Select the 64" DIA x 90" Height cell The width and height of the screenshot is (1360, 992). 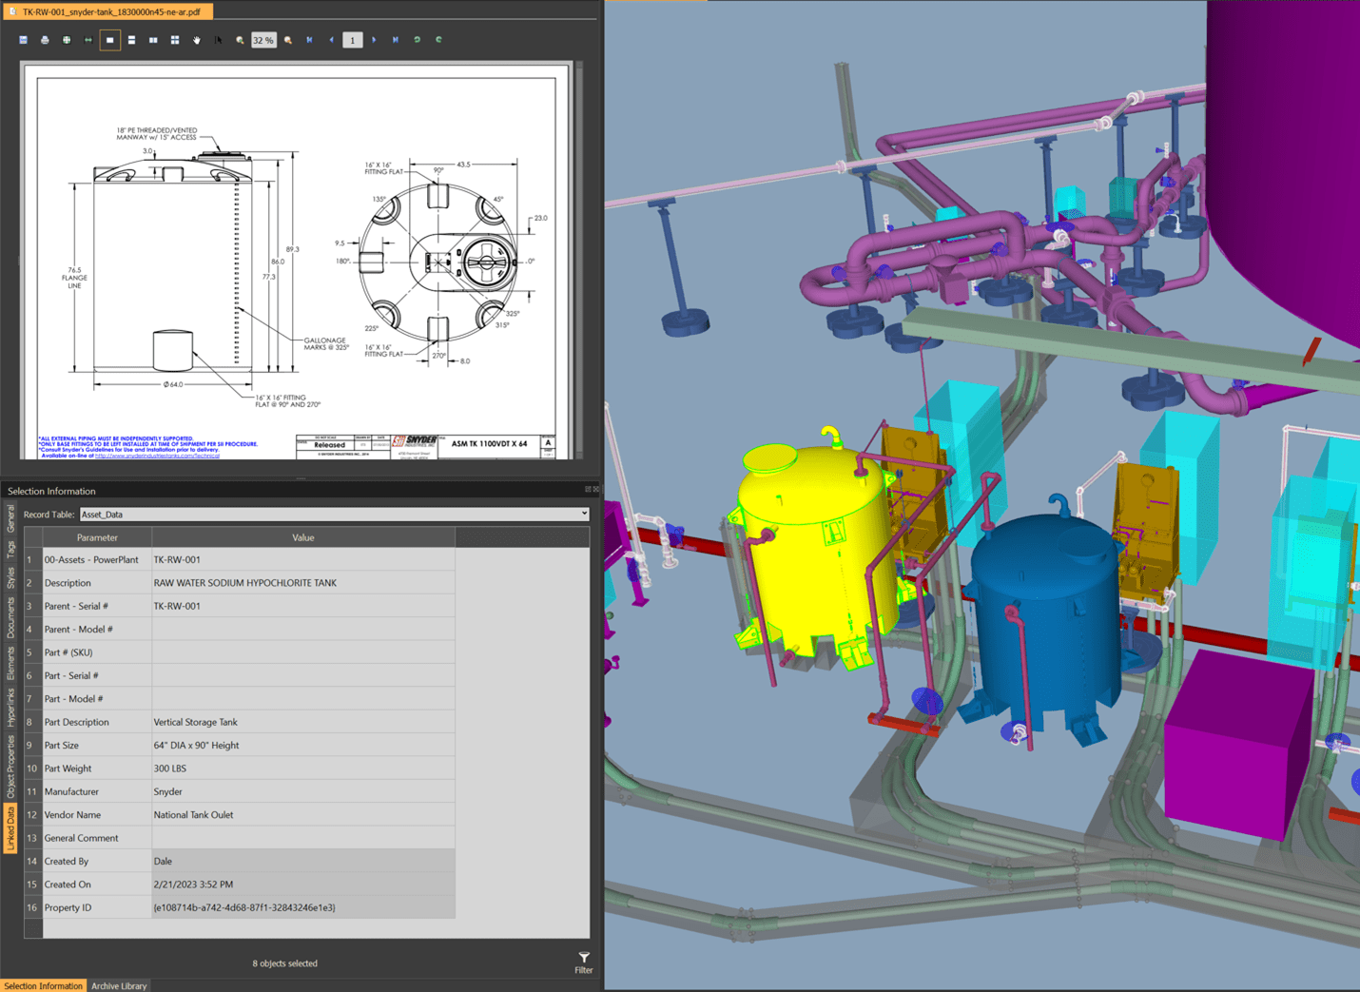tap(303, 746)
